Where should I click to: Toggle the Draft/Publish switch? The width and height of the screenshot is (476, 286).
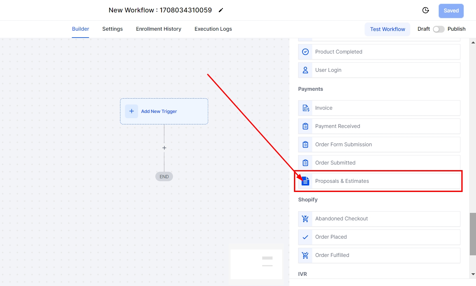pos(438,29)
